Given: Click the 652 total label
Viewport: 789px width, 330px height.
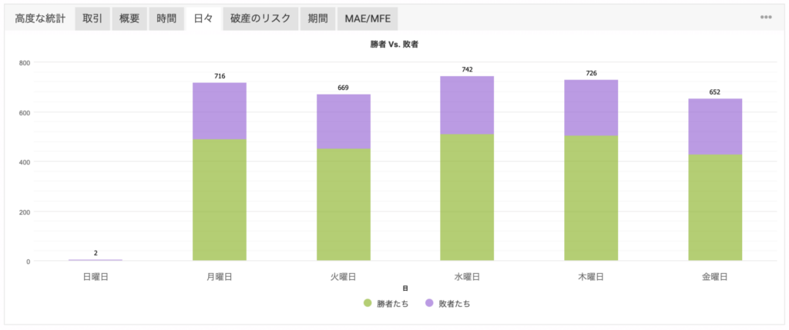Looking at the screenshot, I should tap(715, 92).
